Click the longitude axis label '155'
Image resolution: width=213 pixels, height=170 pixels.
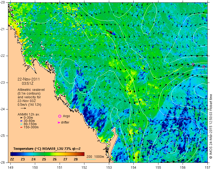[x=158, y=168]
